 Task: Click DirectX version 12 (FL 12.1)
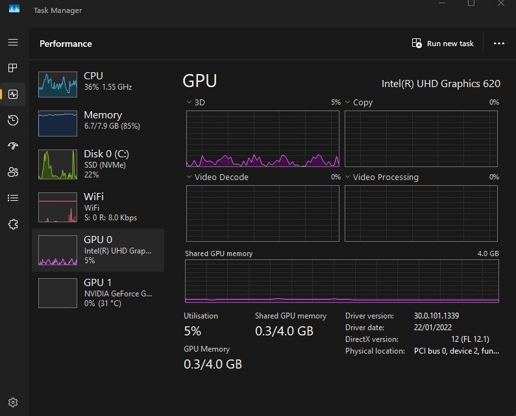[471, 339]
